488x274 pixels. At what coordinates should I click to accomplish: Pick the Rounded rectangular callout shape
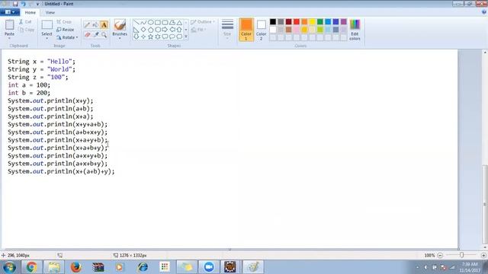point(165,37)
